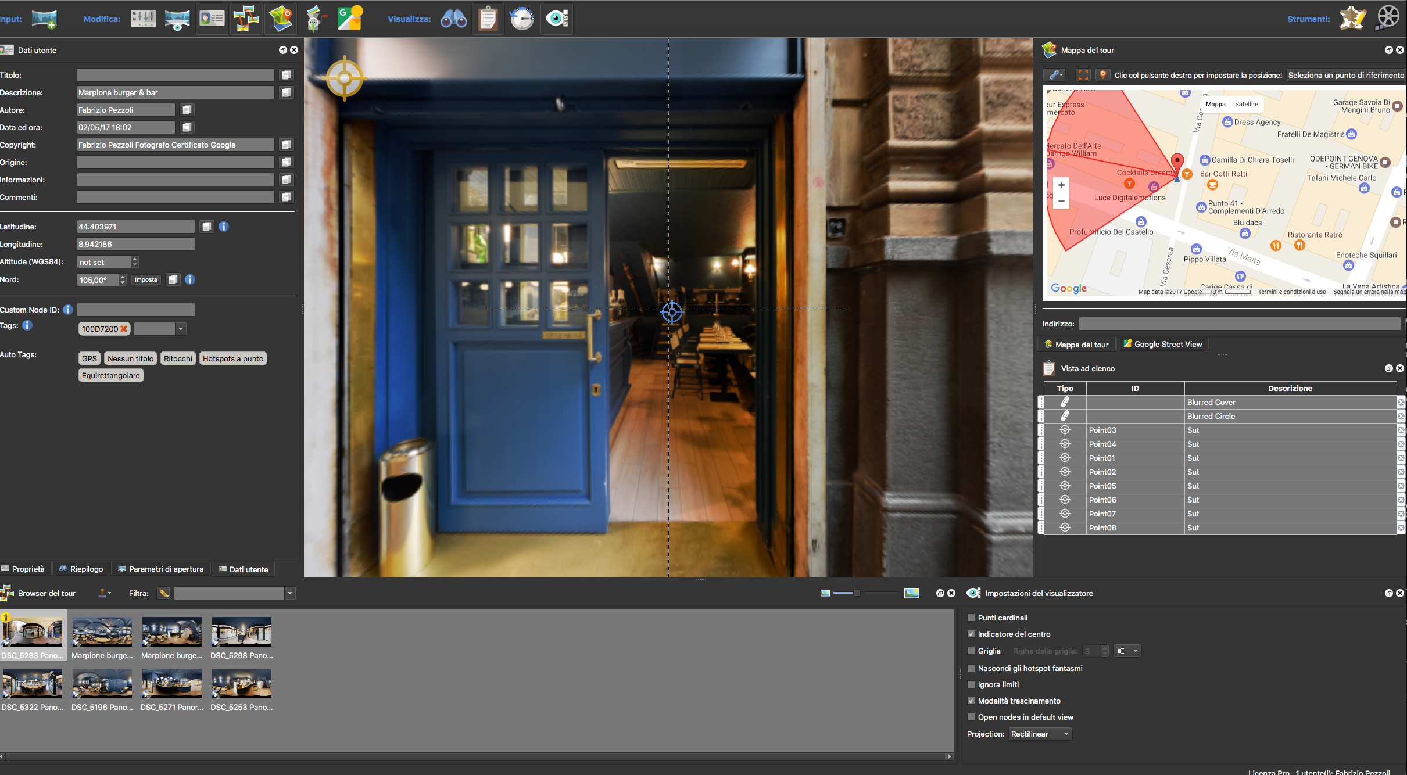Enable the Griglia checkbox
1407x775 pixels.
[971, 651]
